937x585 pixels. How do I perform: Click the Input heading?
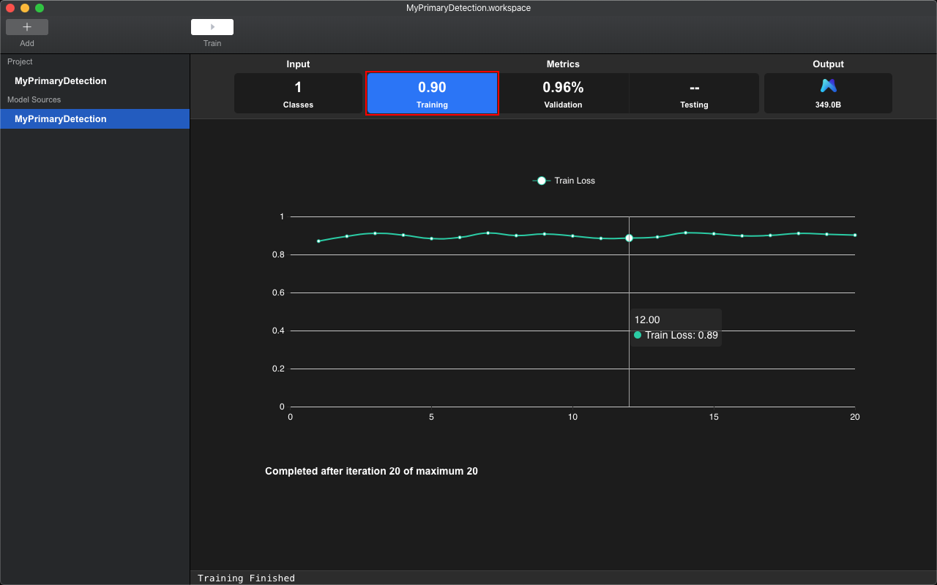[x=298, y=64]
